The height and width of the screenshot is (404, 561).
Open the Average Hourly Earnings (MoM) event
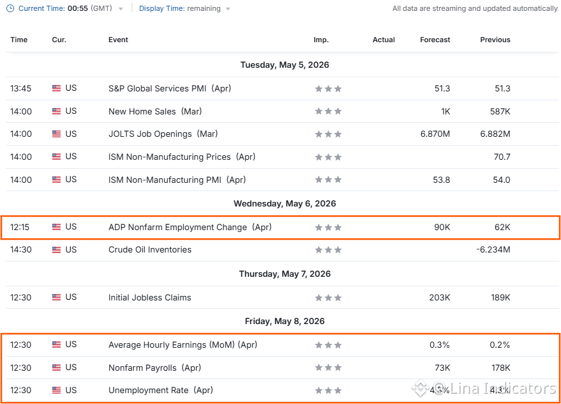tap(183, 345)
